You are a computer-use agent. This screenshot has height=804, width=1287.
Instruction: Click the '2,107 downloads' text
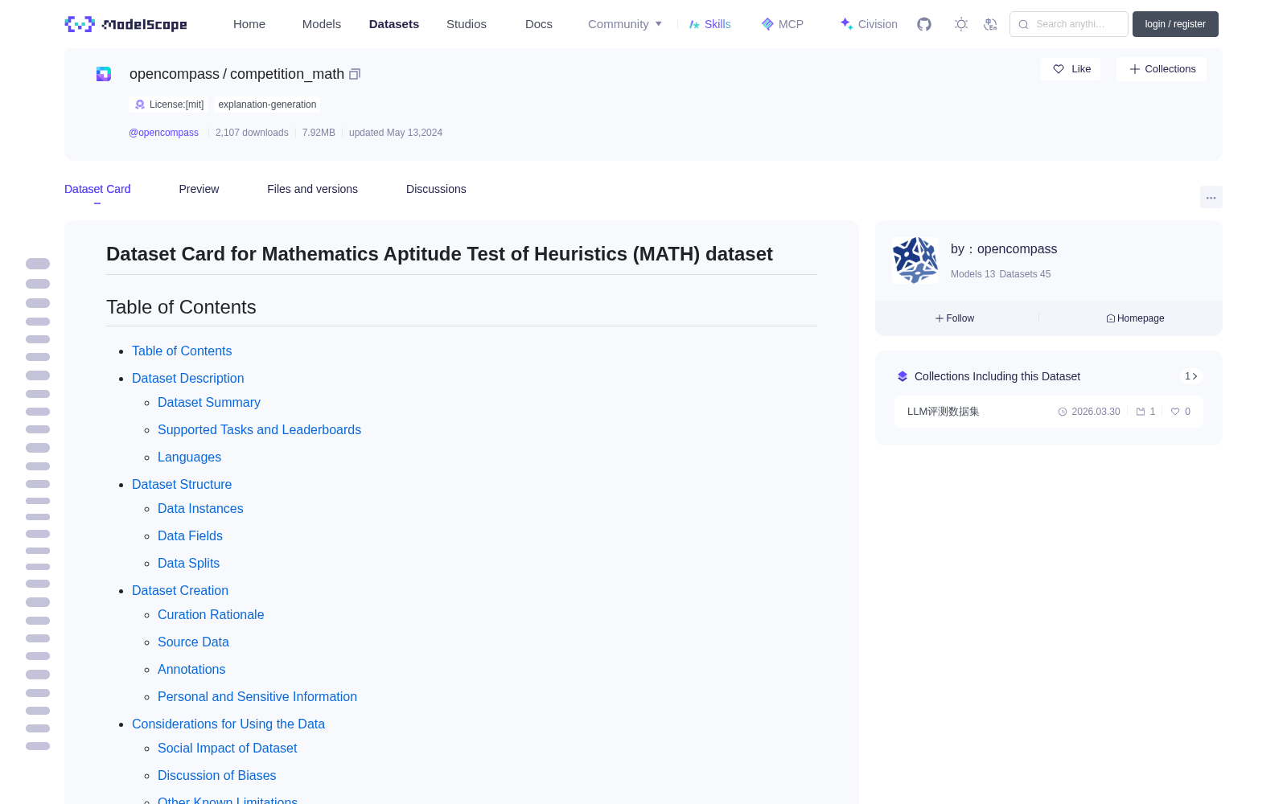tap(252, 133)
